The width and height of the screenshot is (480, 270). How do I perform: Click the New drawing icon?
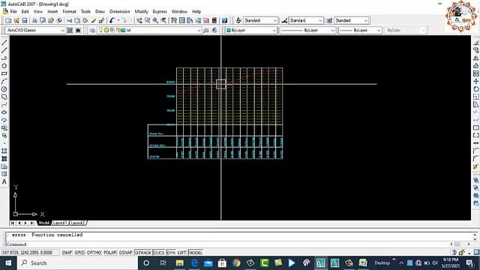(x=8, y=20)
